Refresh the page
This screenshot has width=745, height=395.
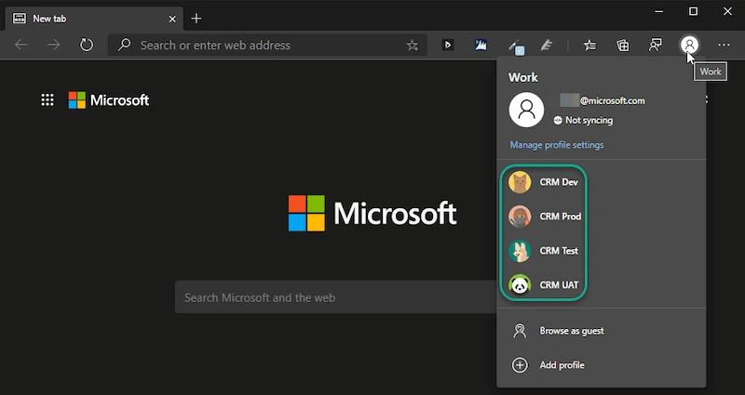tap(87, 45)
